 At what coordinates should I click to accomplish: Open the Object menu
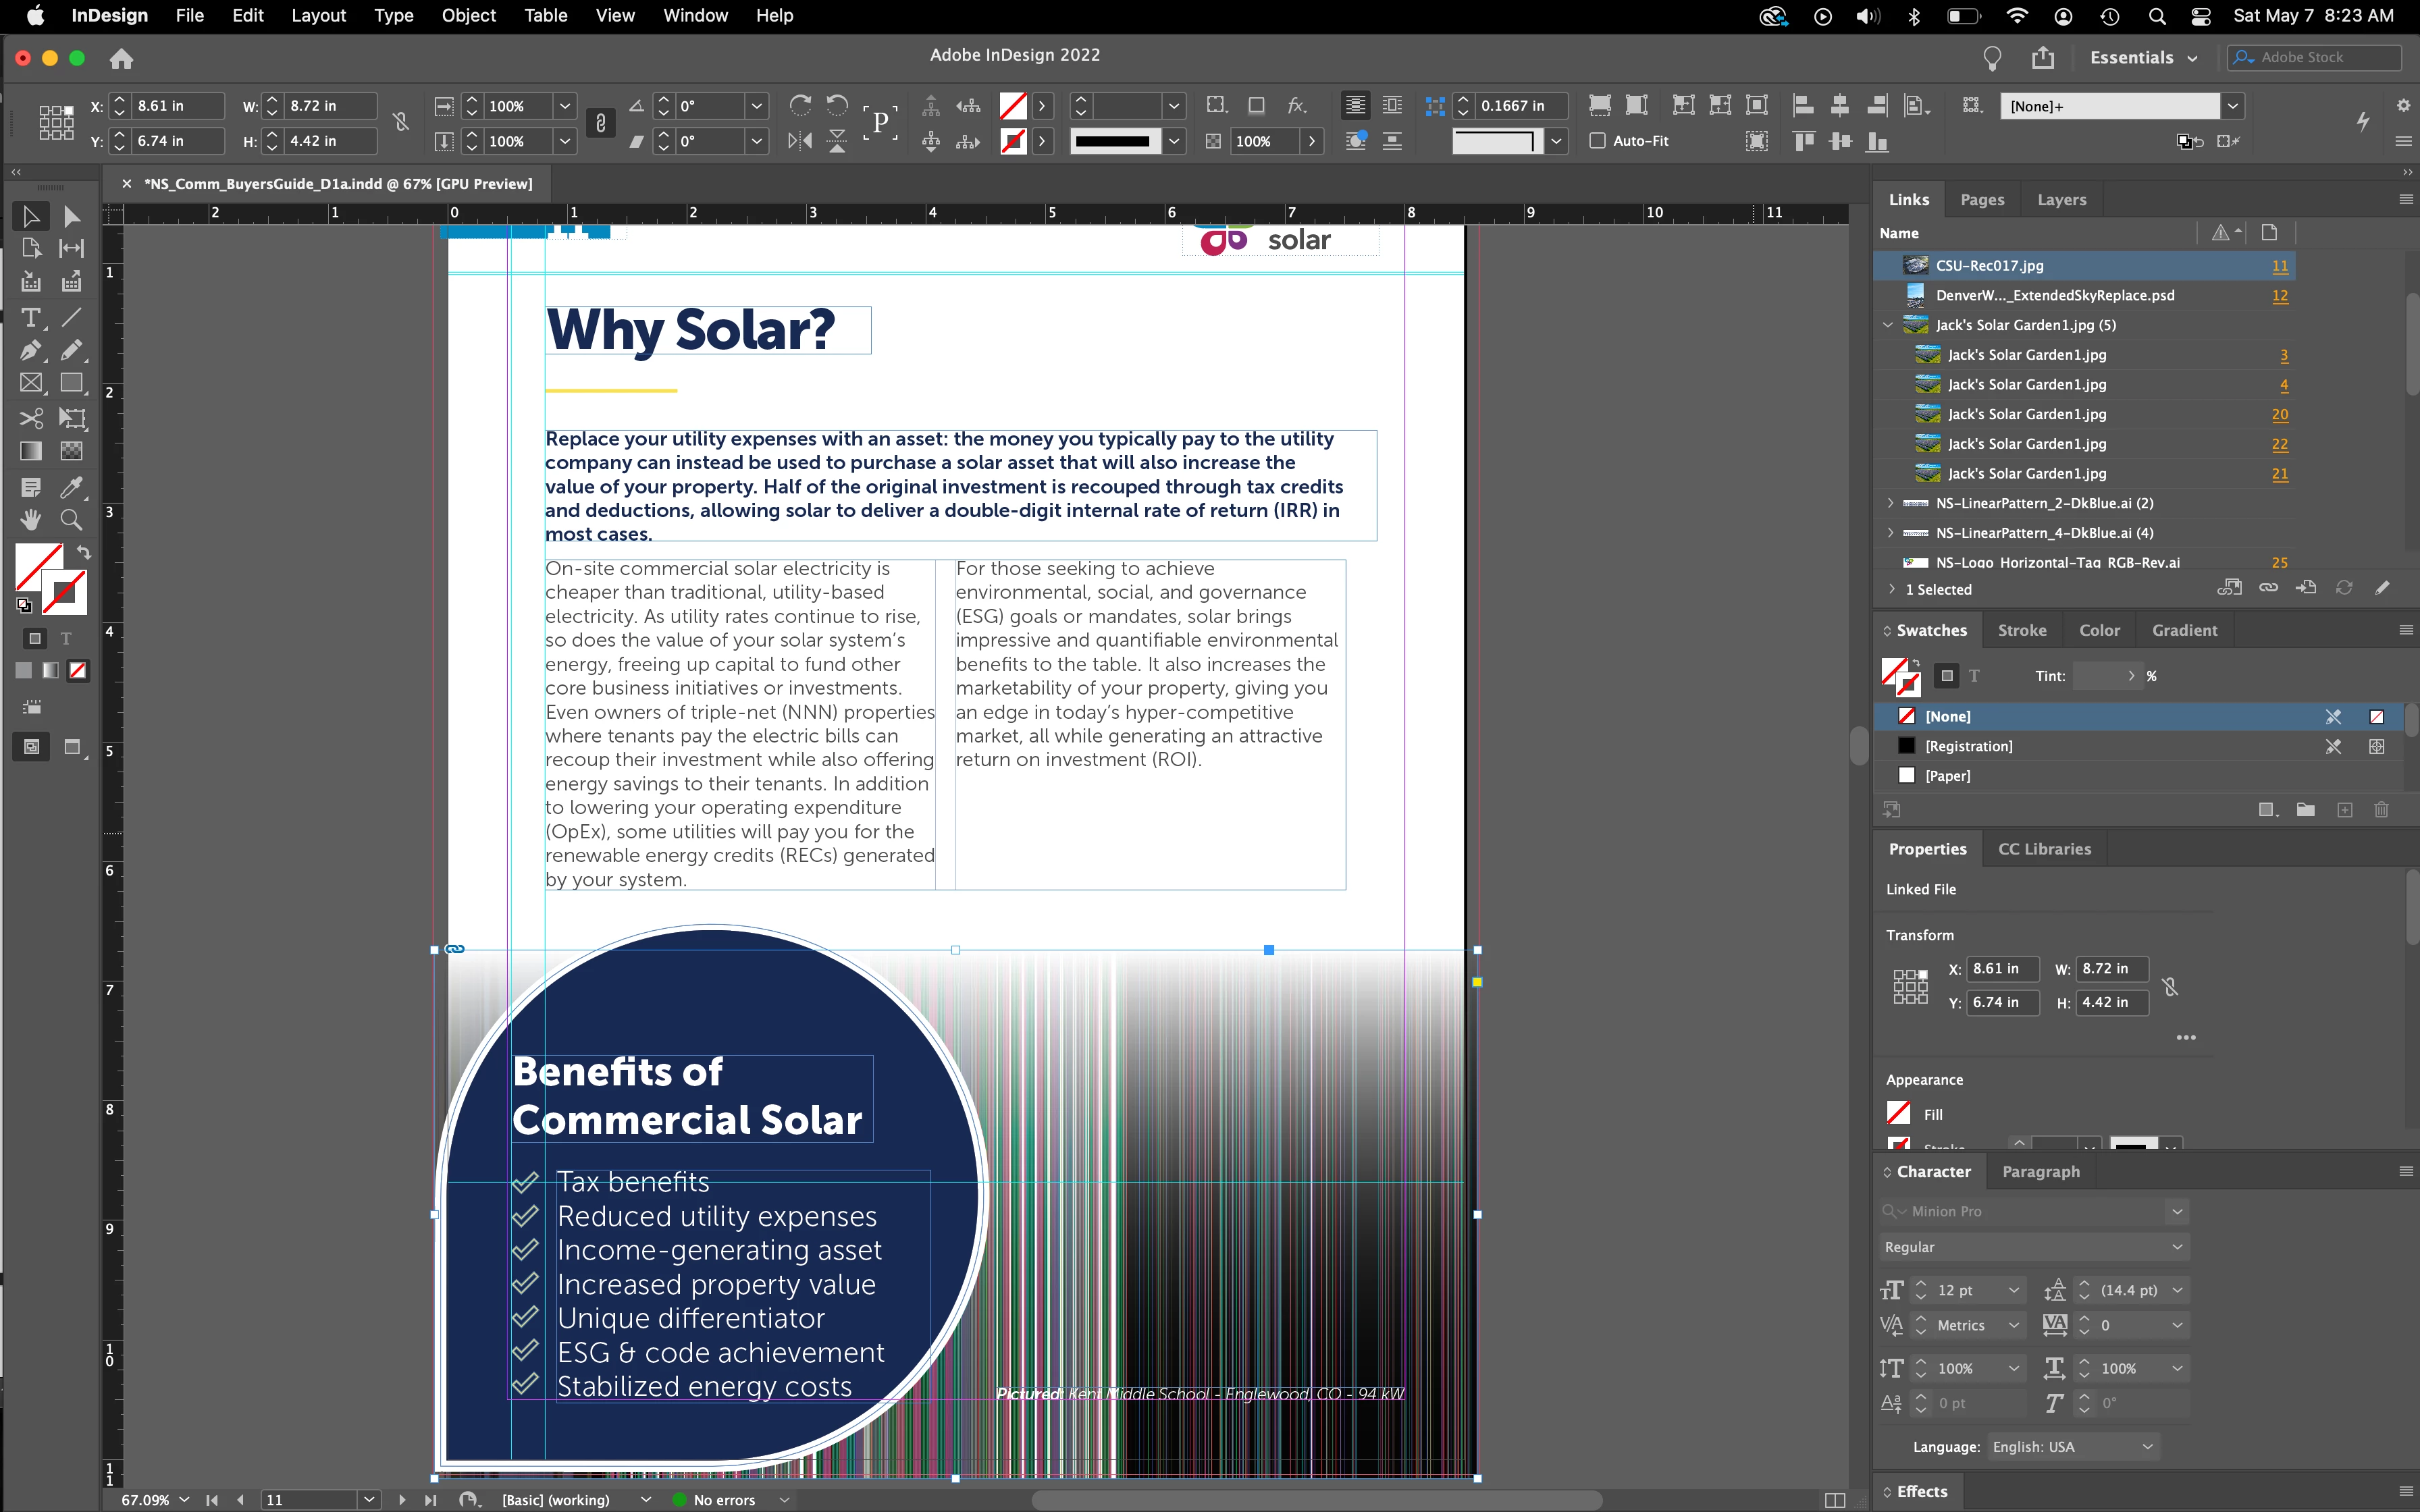(x=468, y=15)
